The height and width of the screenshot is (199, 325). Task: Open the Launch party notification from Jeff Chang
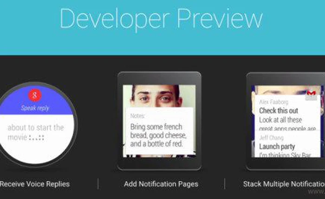coord(287,145)
